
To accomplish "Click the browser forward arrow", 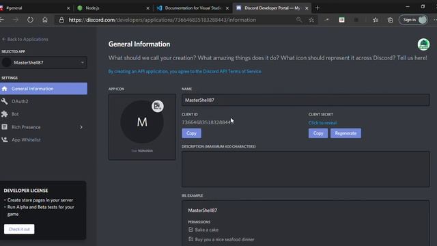I will [16, 20].
